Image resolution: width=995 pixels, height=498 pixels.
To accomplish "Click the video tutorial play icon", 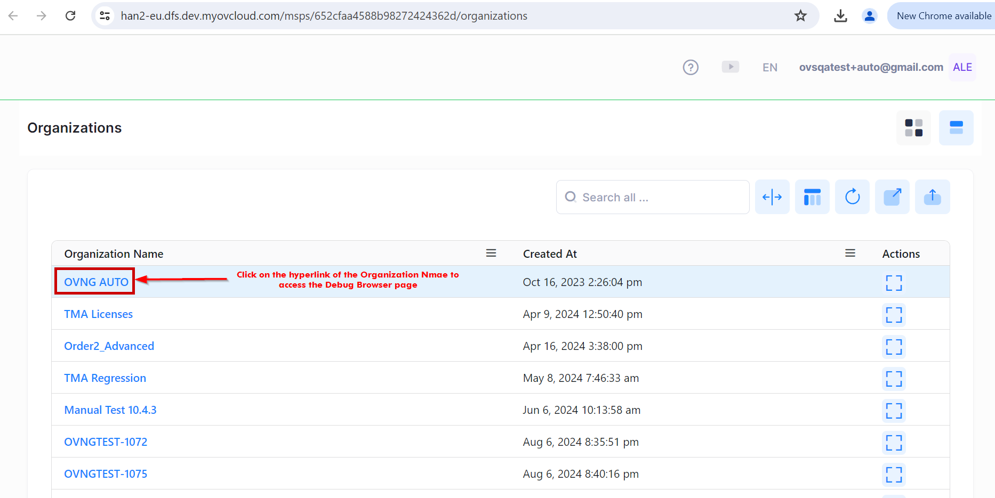I will [x=731, y=67].
